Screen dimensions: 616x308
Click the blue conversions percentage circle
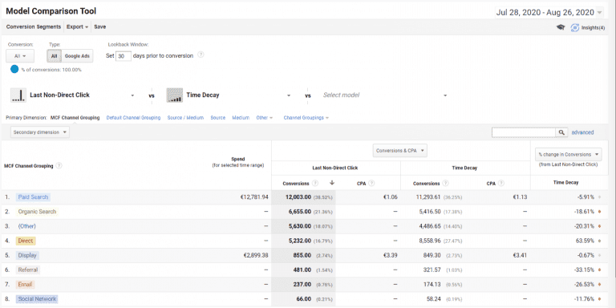[x=14, y=70]
